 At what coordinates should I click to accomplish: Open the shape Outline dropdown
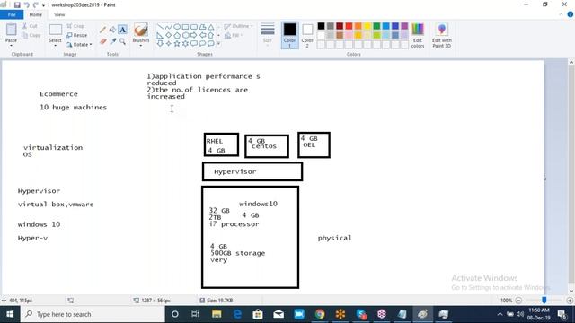point(238,26)
